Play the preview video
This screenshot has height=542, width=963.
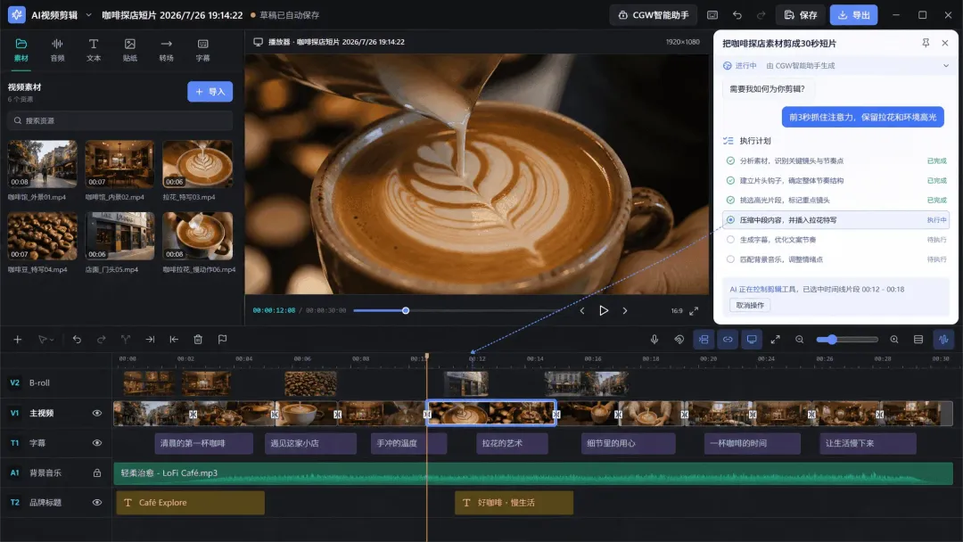tap(604, 310)
